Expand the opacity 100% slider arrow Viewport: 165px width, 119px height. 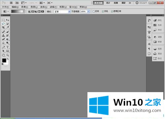pos(88,11)
